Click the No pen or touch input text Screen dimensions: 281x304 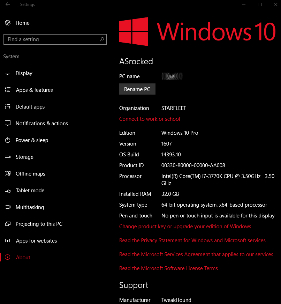(218, 216)
